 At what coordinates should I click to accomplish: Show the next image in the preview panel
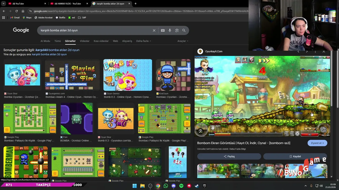[x=307, y=51]
